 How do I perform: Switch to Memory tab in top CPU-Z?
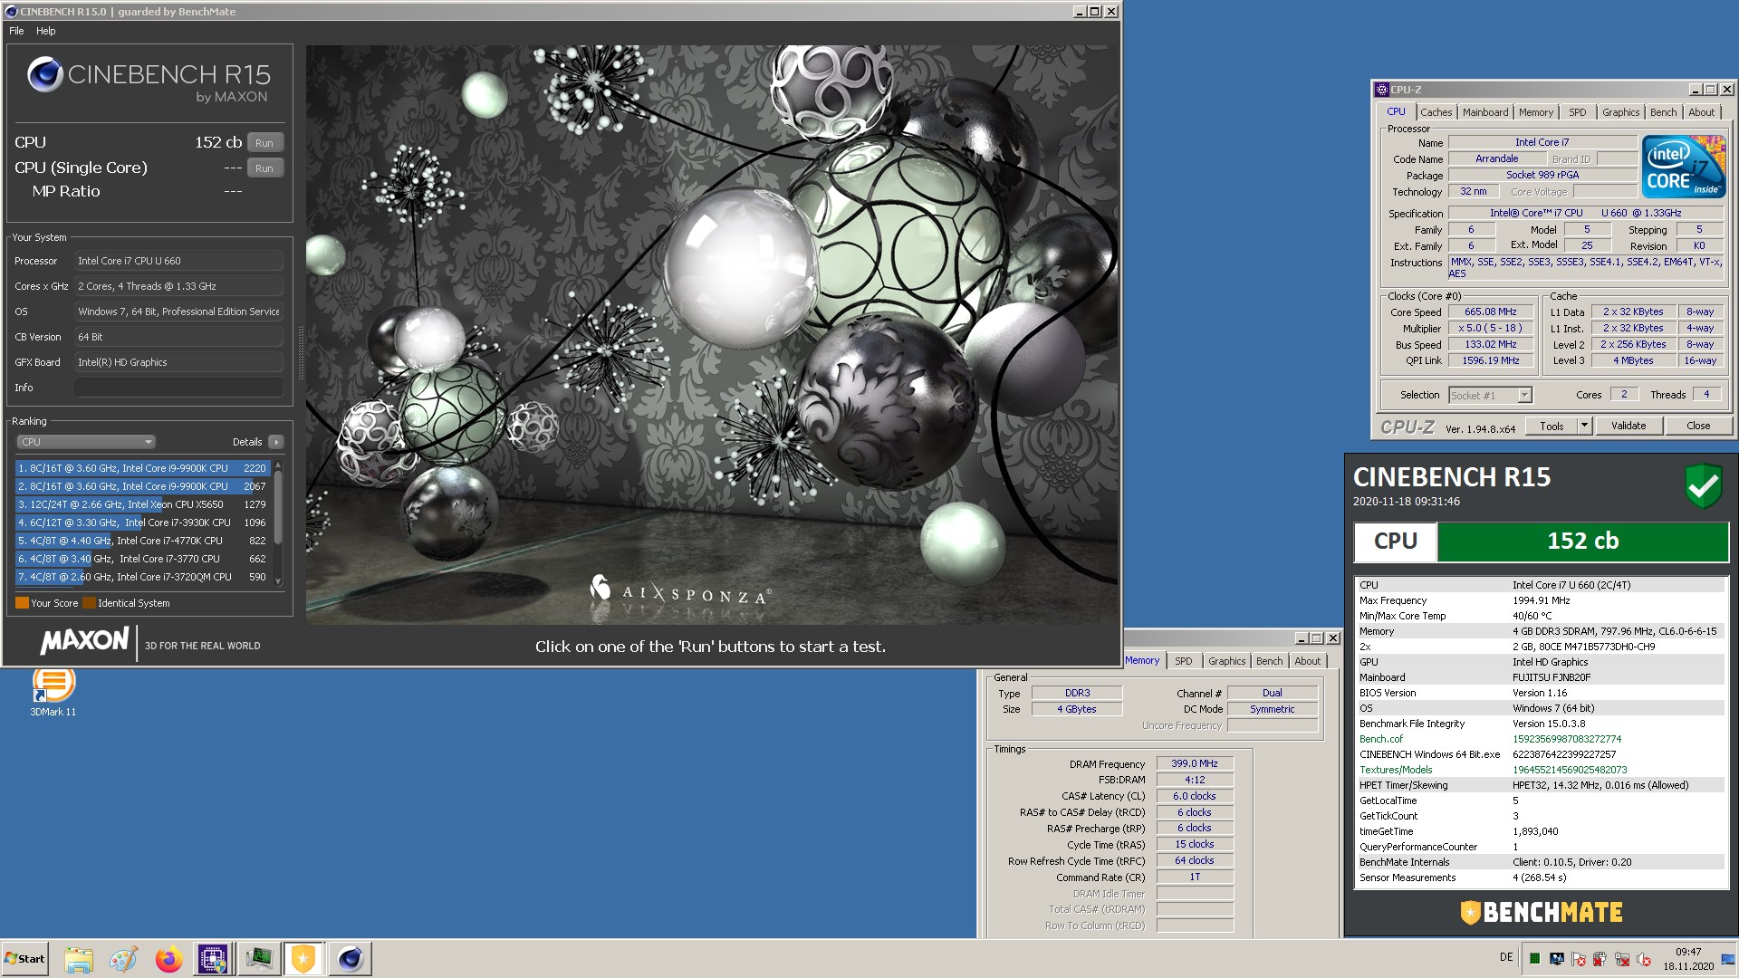(1536, 112)
